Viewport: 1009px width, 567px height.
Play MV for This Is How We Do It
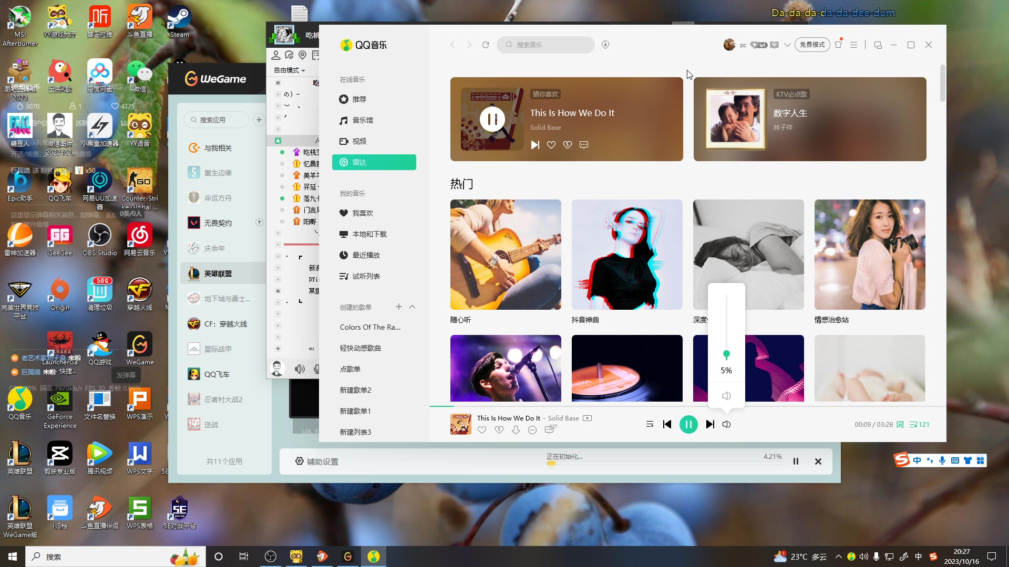coord(588,418)
